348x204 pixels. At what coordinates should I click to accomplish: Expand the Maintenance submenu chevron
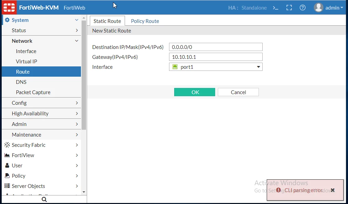77,135
